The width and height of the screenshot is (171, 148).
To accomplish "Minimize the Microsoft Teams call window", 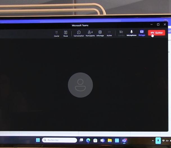I will point(152,25).
